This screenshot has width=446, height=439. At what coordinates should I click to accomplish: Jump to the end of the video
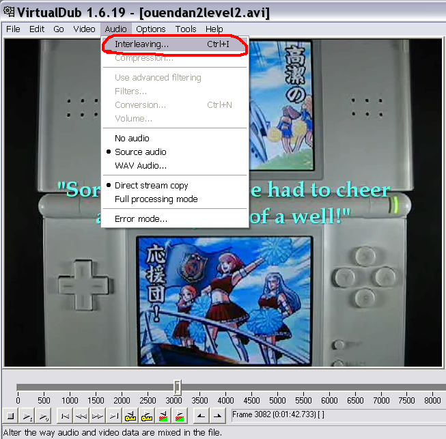coord(114,416)
